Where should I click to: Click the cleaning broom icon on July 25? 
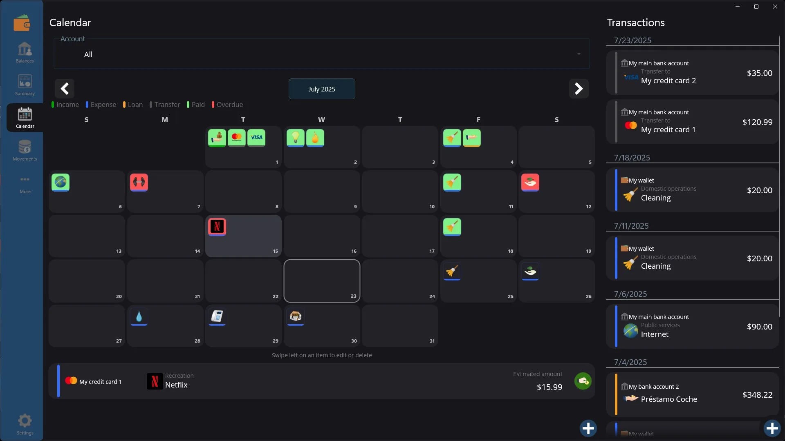[452, 272]
